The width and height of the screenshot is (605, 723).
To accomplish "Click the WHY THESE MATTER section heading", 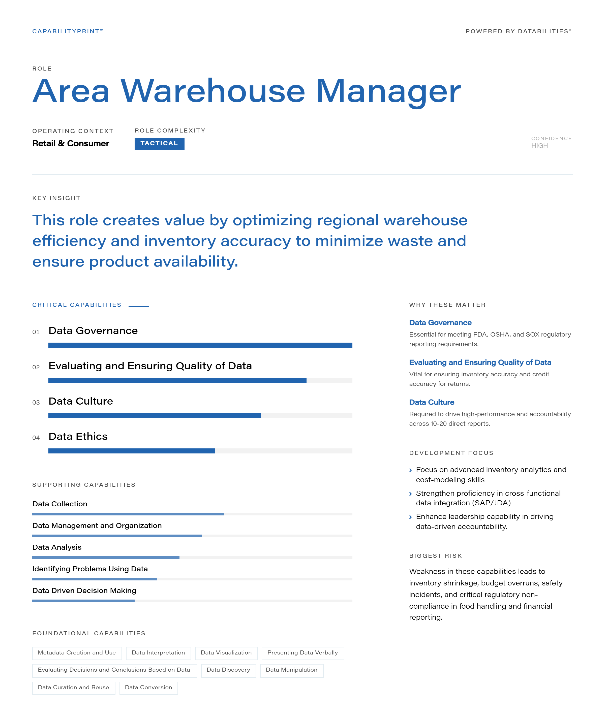I will pyautogui.click(x=447, y=305).
